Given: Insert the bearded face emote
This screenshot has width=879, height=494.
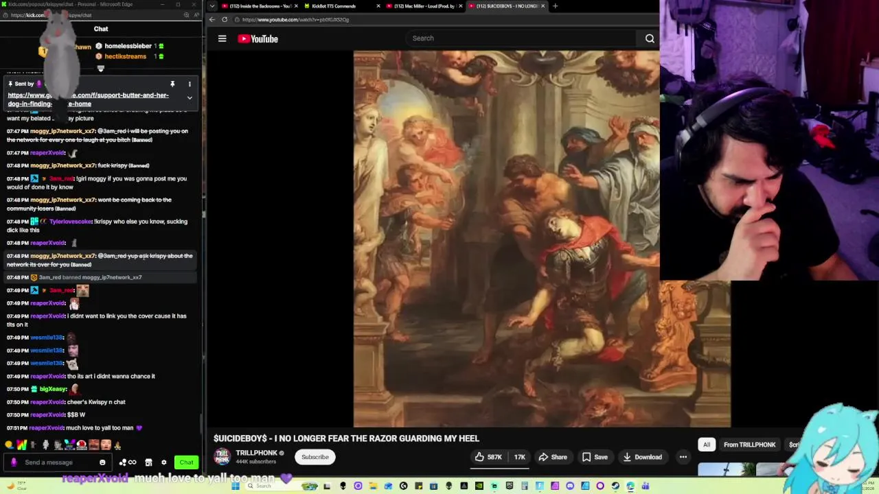Looking at the screenshot, I should pyautogui.click(x=94, y=445).
